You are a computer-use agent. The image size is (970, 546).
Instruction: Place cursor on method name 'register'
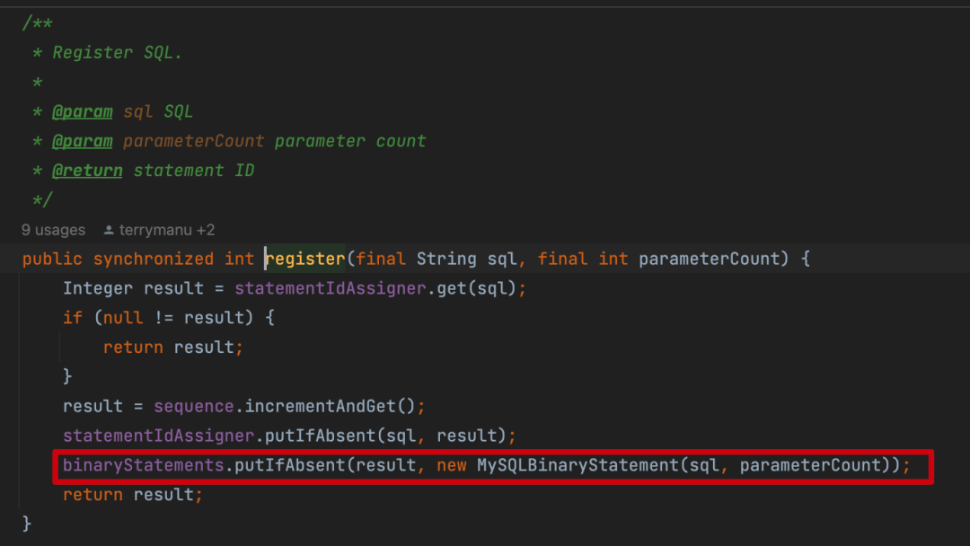305,259
